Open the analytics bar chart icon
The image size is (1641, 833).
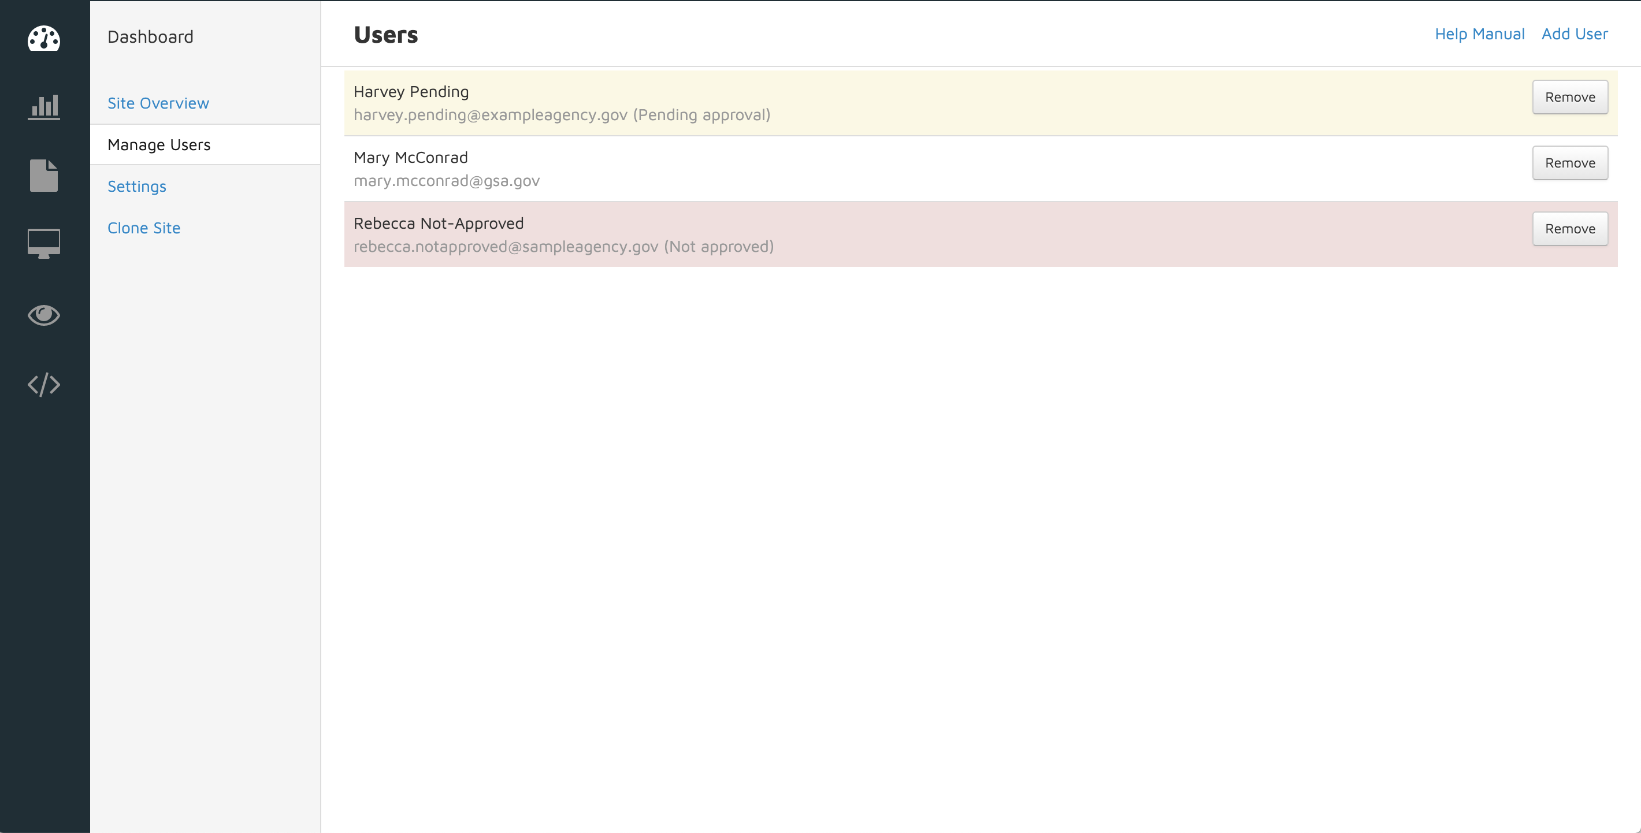point(44,107)
